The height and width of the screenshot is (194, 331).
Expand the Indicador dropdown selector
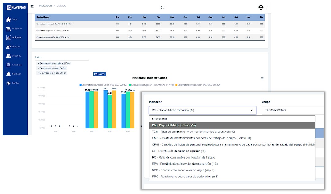(203, 110)
